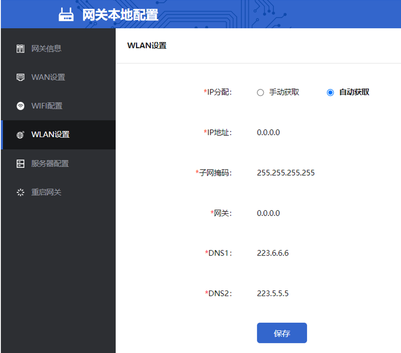Click the *网关 field label
The height and width of the screenshot is (353, 401).
click(x=221, y=213)
